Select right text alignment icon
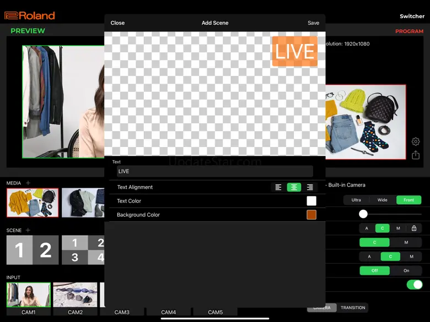430x322 pixels. click(x=310, y=187)
